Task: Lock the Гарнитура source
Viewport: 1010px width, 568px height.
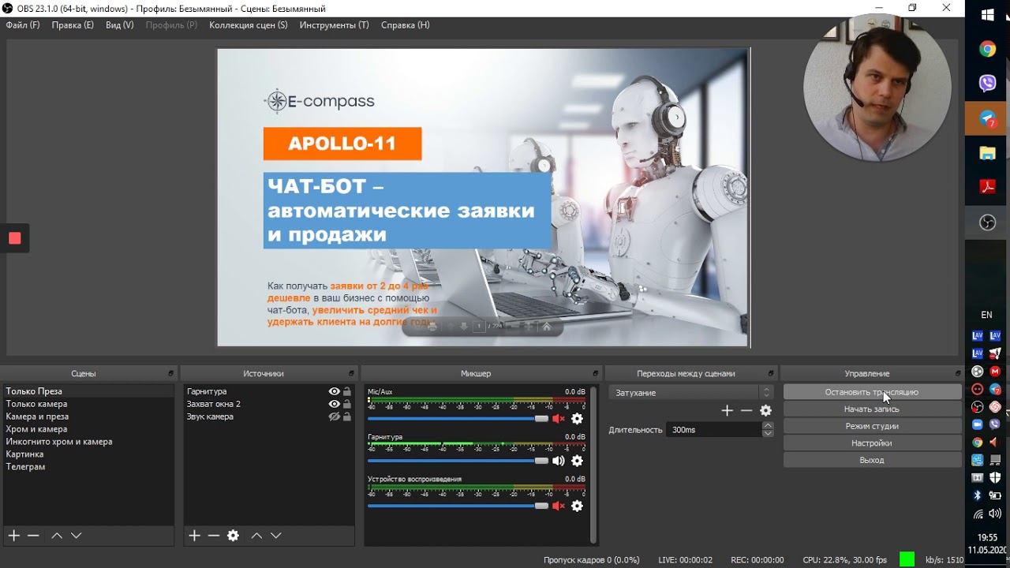Action: [x=347, y=391]
